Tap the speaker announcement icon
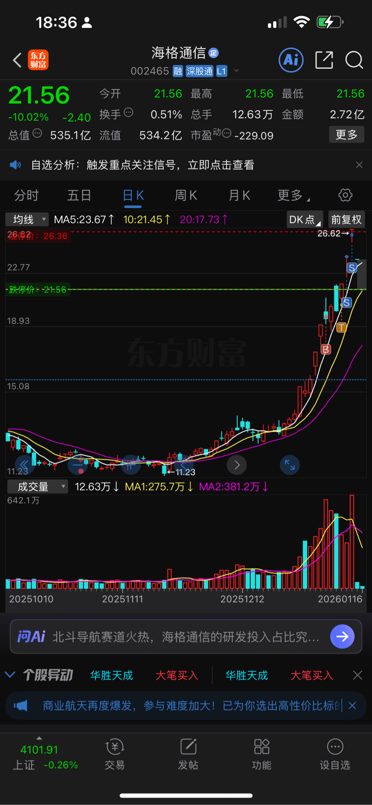The height and width of the screenshot is (805, 372). 15,165
